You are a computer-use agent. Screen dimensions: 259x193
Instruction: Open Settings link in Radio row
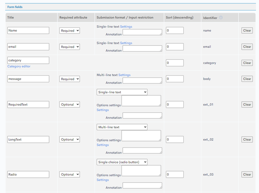103,180
